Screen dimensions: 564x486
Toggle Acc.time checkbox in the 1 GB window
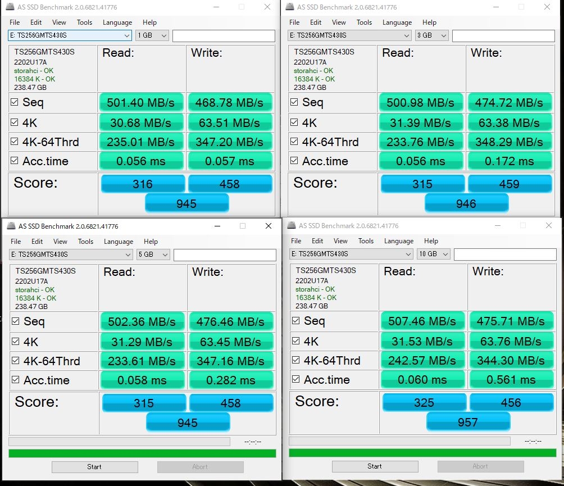pos(15,161)
